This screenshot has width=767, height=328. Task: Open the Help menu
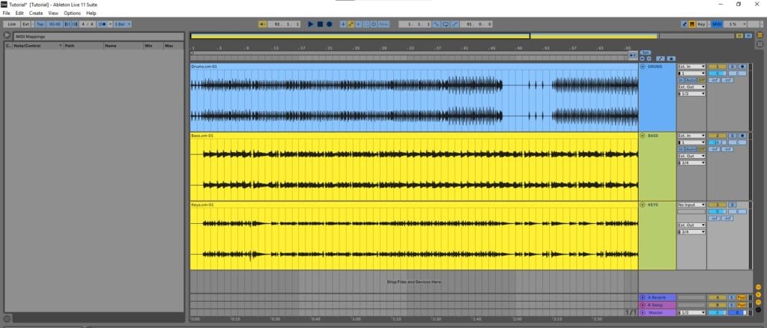(91, 13)
